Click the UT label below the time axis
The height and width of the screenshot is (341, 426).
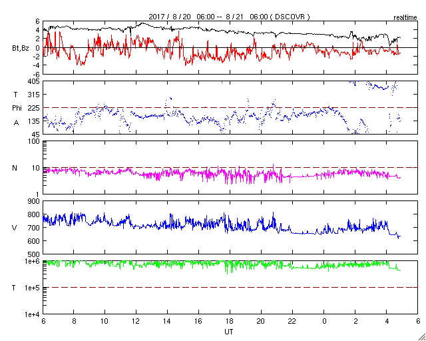[229, 331]
